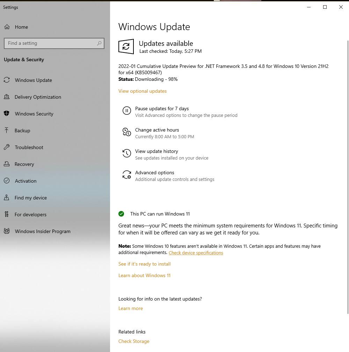Click See if it's ready to install

(144, 264)
